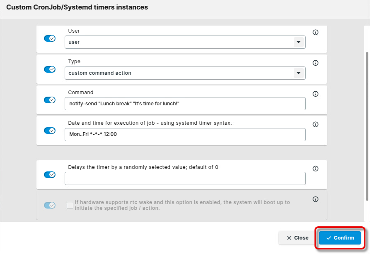Image resolution: width=370 pixels, height=254 pixels.
Task: Show info for the Command field
Action: click(315, 94)
